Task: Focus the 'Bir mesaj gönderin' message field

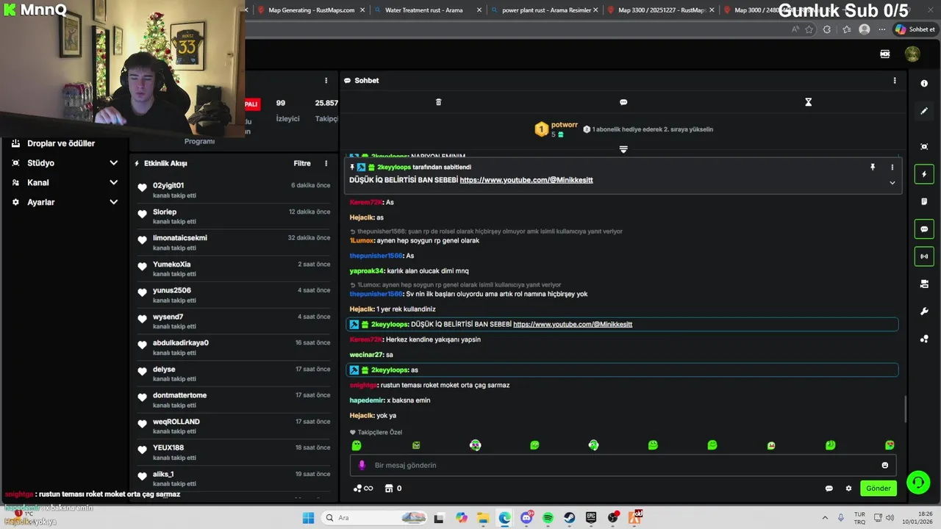Action: [625, 465]
